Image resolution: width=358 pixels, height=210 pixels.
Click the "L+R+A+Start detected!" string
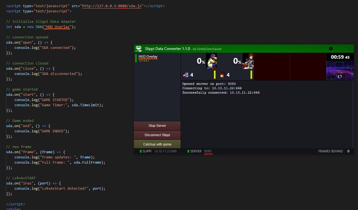click(x=64, y=189)
